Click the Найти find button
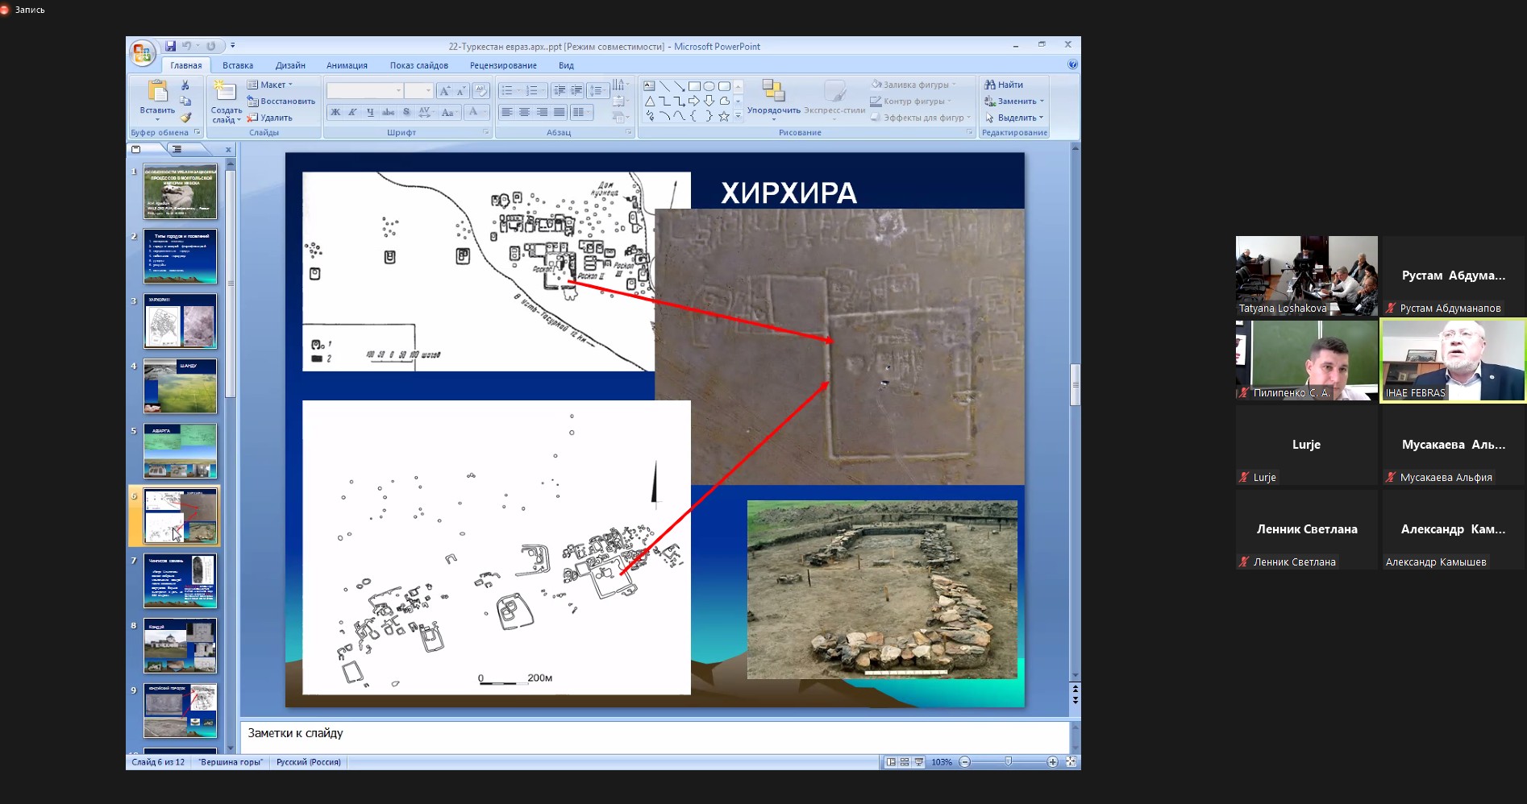The image size is (1527, 804). [x=1004, y=85]
